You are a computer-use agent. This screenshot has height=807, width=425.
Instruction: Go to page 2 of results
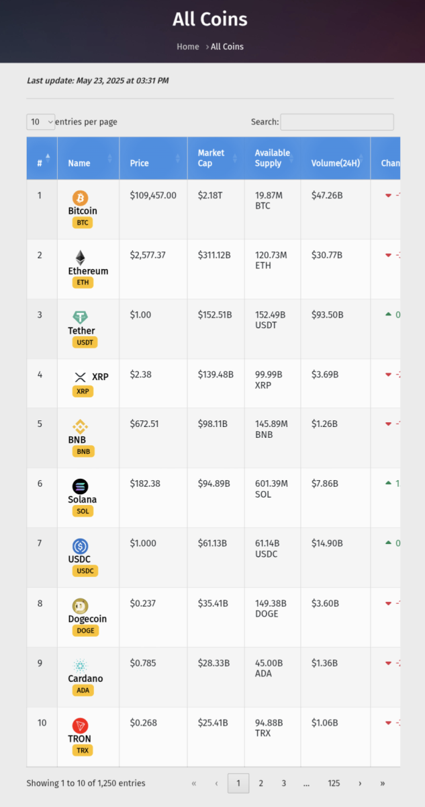[261, 783]
